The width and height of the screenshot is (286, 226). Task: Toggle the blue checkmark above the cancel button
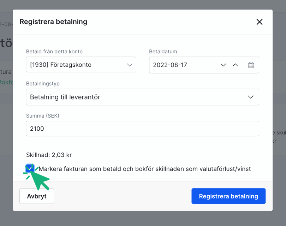(x=30, y=168)
